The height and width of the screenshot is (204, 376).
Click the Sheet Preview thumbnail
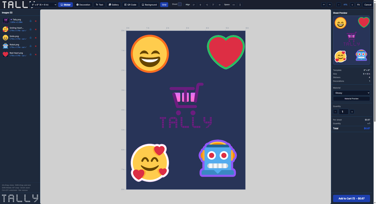351,40
